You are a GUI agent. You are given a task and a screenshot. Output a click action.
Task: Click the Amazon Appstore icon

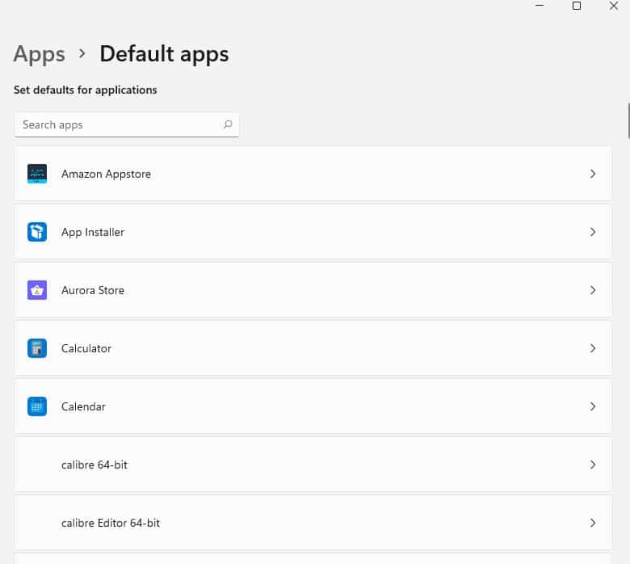(37, 174)
